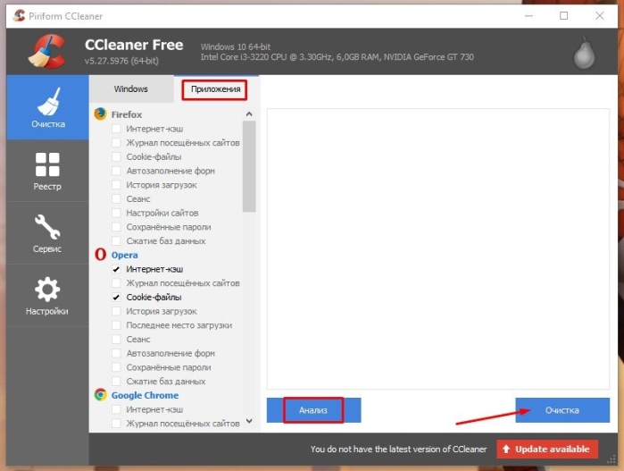
Task: Click the Opera browser icon
Action: [100, 254]
